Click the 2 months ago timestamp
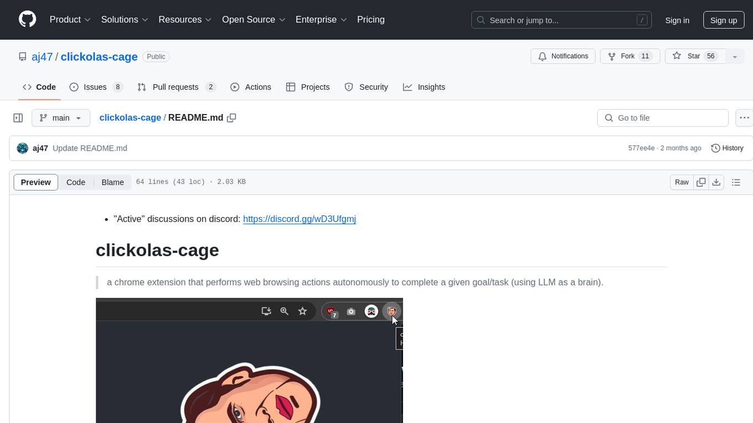This screenshot has width=753, height=423. [681, 148]
